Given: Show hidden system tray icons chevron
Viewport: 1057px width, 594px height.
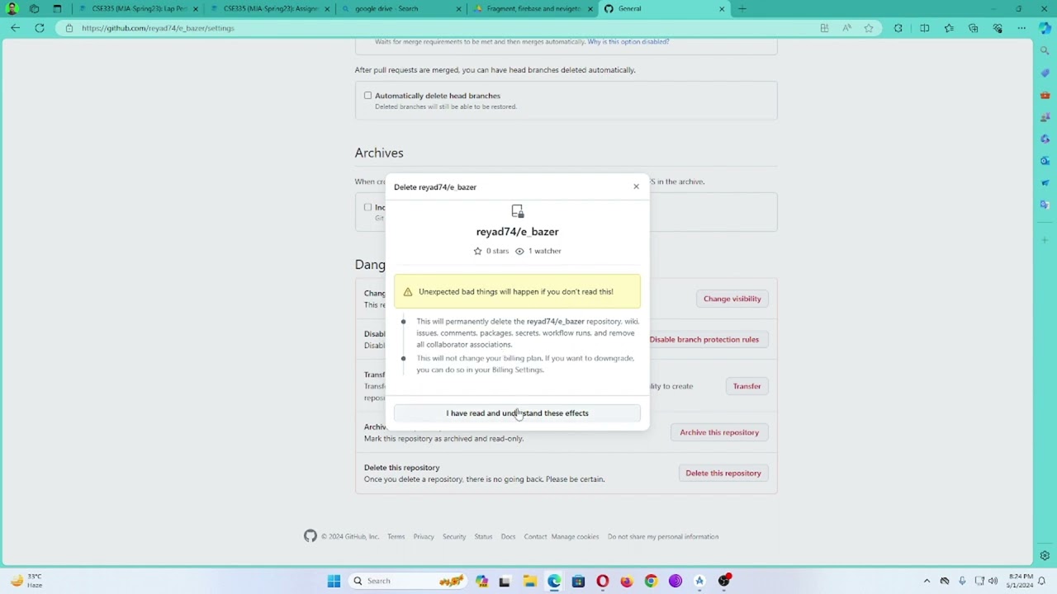Looking at the screenshot, I should click(x=927, y=581).
